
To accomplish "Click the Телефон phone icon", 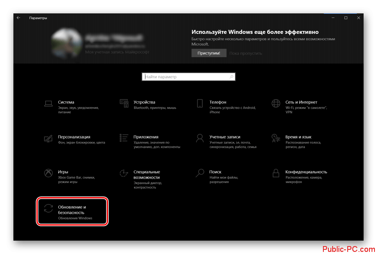I will point(200,103).
